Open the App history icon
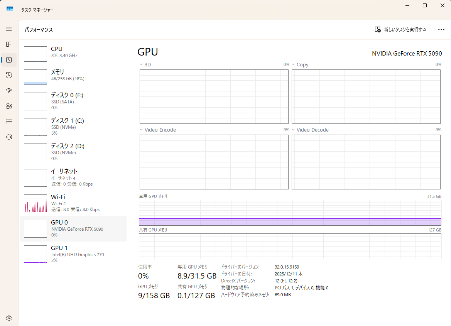The width and height of the screenshot is (451, 326). (x=9, y=75)
